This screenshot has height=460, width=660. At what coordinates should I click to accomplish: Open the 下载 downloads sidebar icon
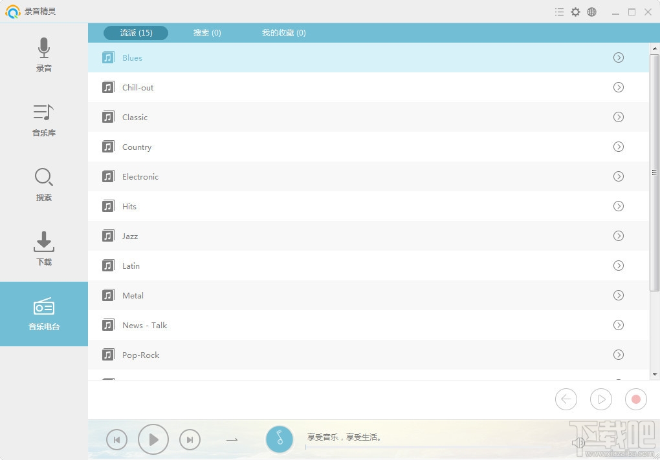[x=43, y=249]
